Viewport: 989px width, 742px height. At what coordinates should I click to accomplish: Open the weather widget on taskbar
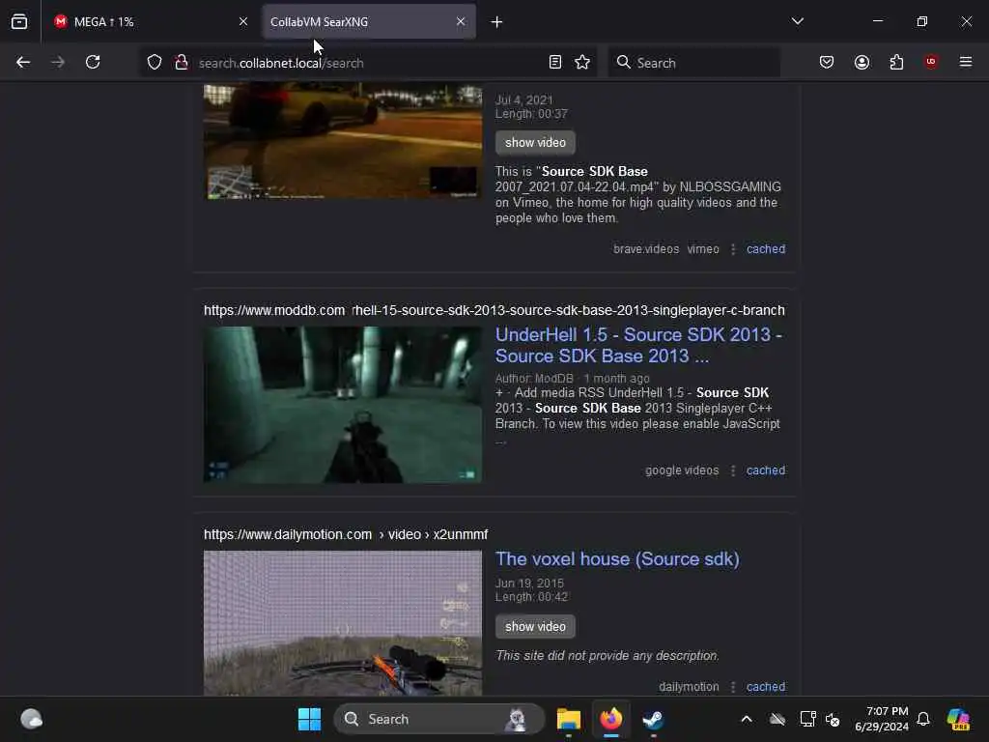31,719
